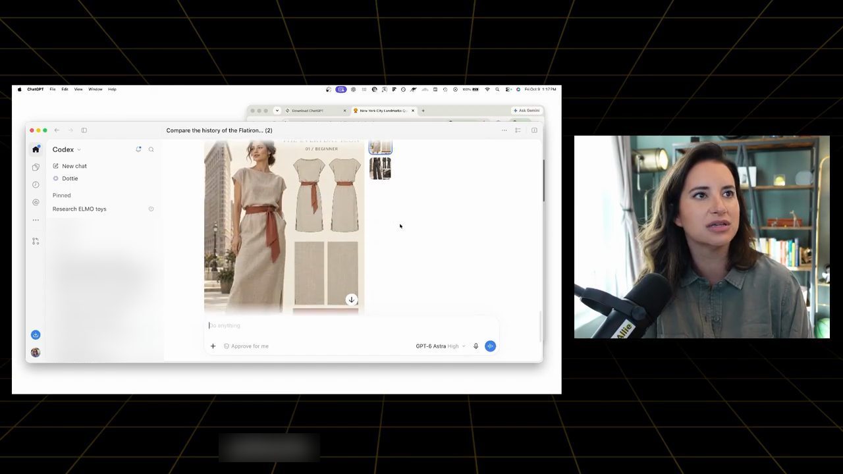Open the Home icon in Codex sidebar
The width and height of the screenshot is (843, 474).
[x=36, y=149]
